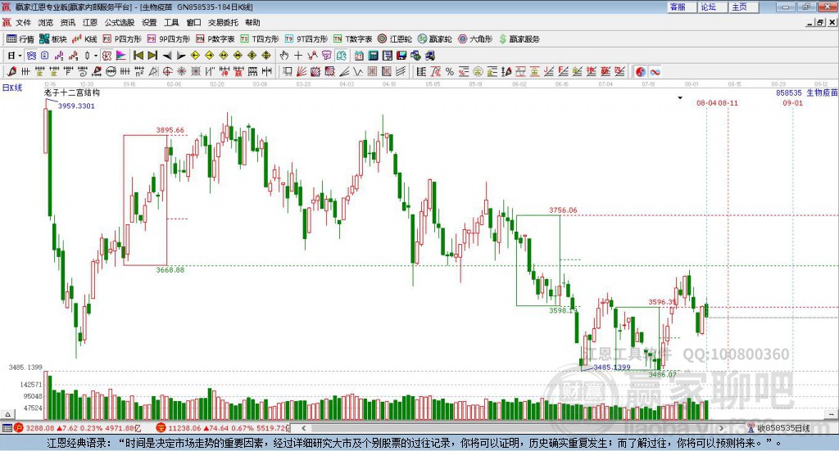Click the 主页 link in title bar
The image size is (839, 451).
click(744, 7)
